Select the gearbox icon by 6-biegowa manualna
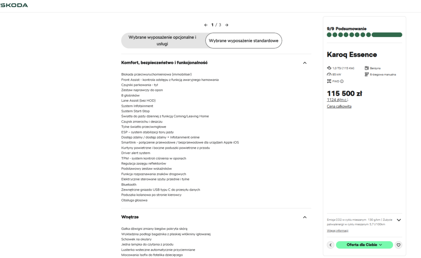421x258 pixels. click(x=366, y=74)
